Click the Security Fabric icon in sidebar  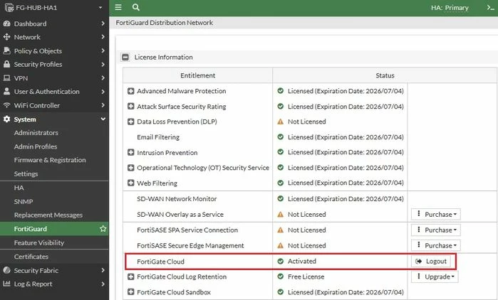(6, 270)
